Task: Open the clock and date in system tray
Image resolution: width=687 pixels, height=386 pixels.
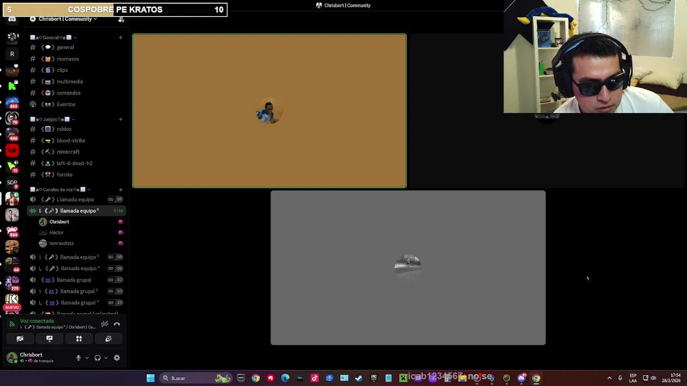Action: [x=672, y=378]
